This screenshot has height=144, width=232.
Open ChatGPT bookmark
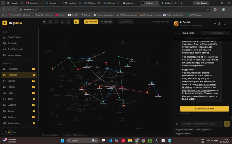tap(73, 15)
